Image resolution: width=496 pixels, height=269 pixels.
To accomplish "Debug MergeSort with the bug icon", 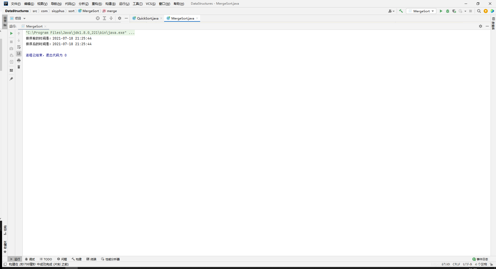I will click(x=448, y=11).
